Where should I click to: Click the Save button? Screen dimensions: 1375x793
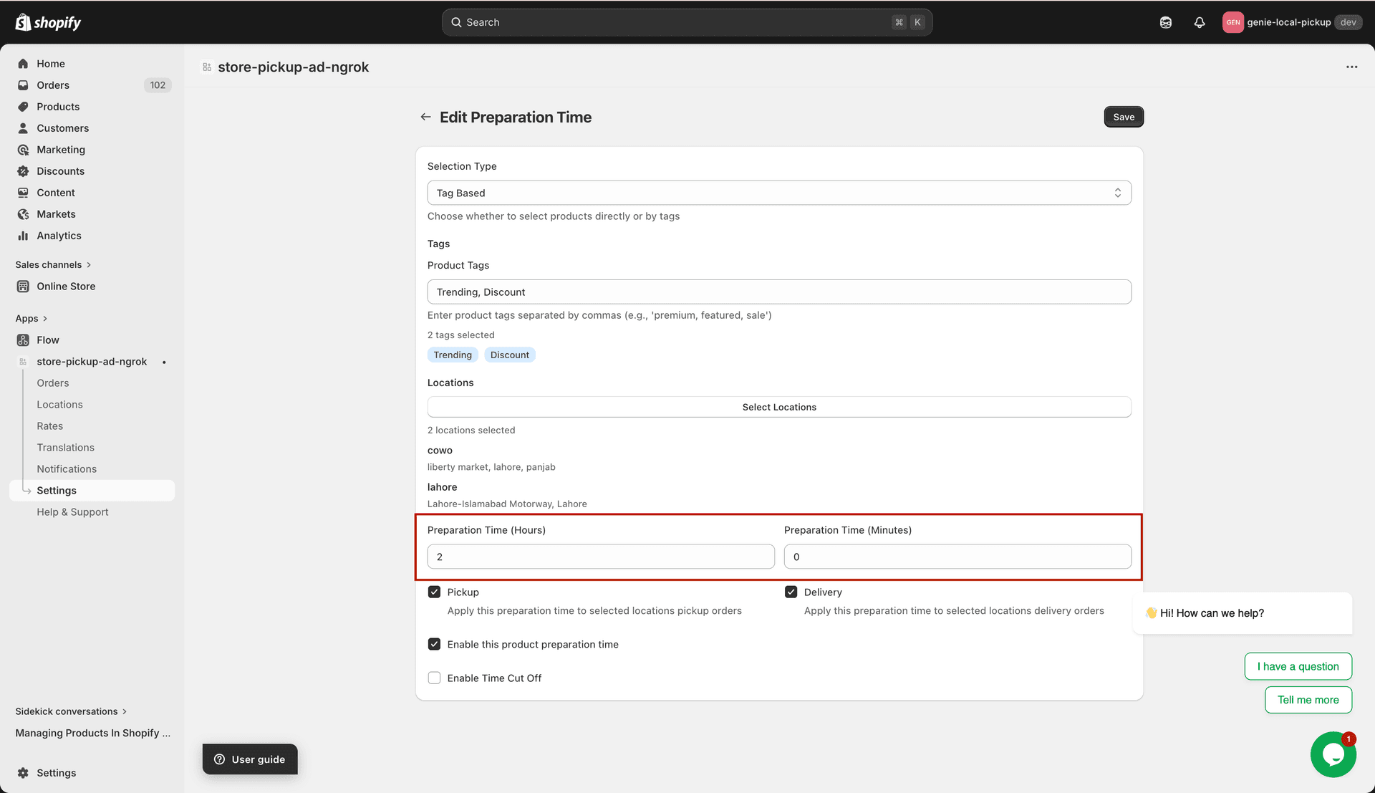pyautogui.click(x=1123, y=117)
